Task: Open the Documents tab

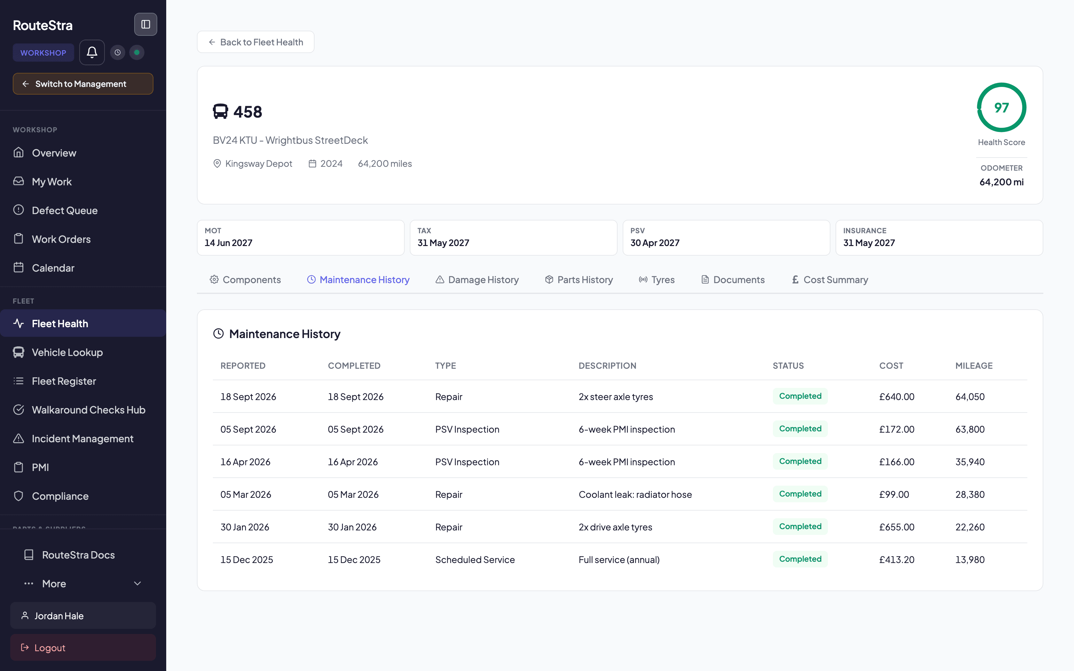Action: point(733,280)
